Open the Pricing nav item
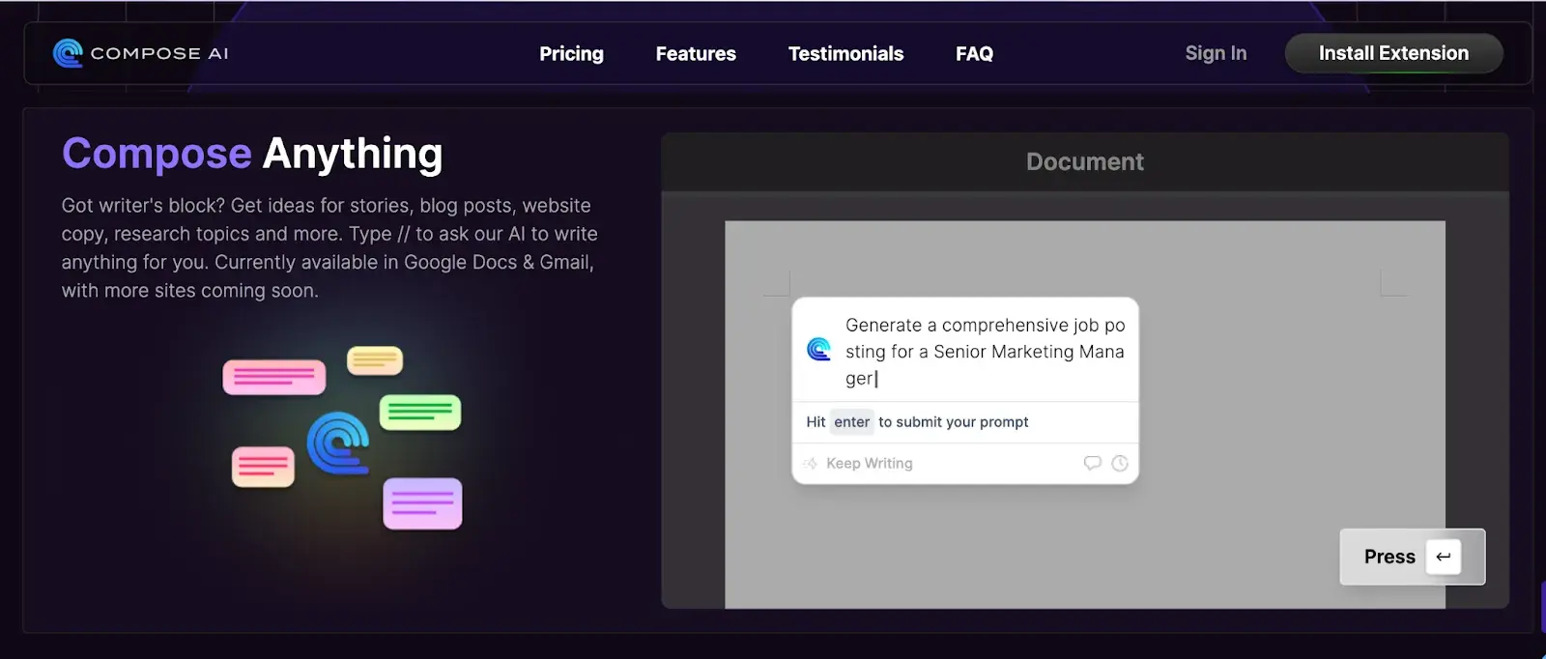The width and height of the screenshot is (1546, 659). 571,54
